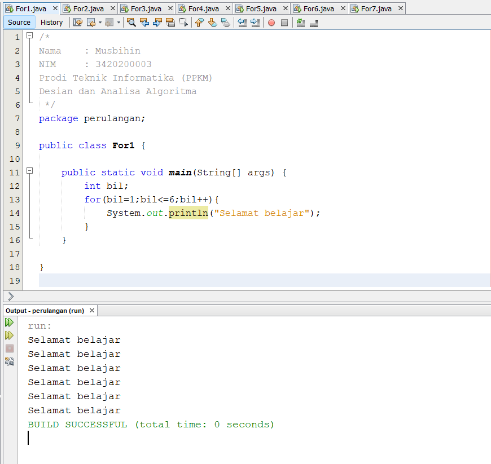This screenshot has height=464, width=491.
Task: Open the For7.java tab
Action: pyautogui.click(x=376, y=9)
